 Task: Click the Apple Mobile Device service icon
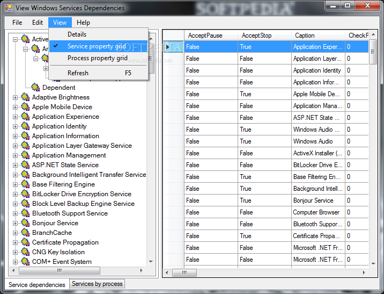(x=25, y=107)
